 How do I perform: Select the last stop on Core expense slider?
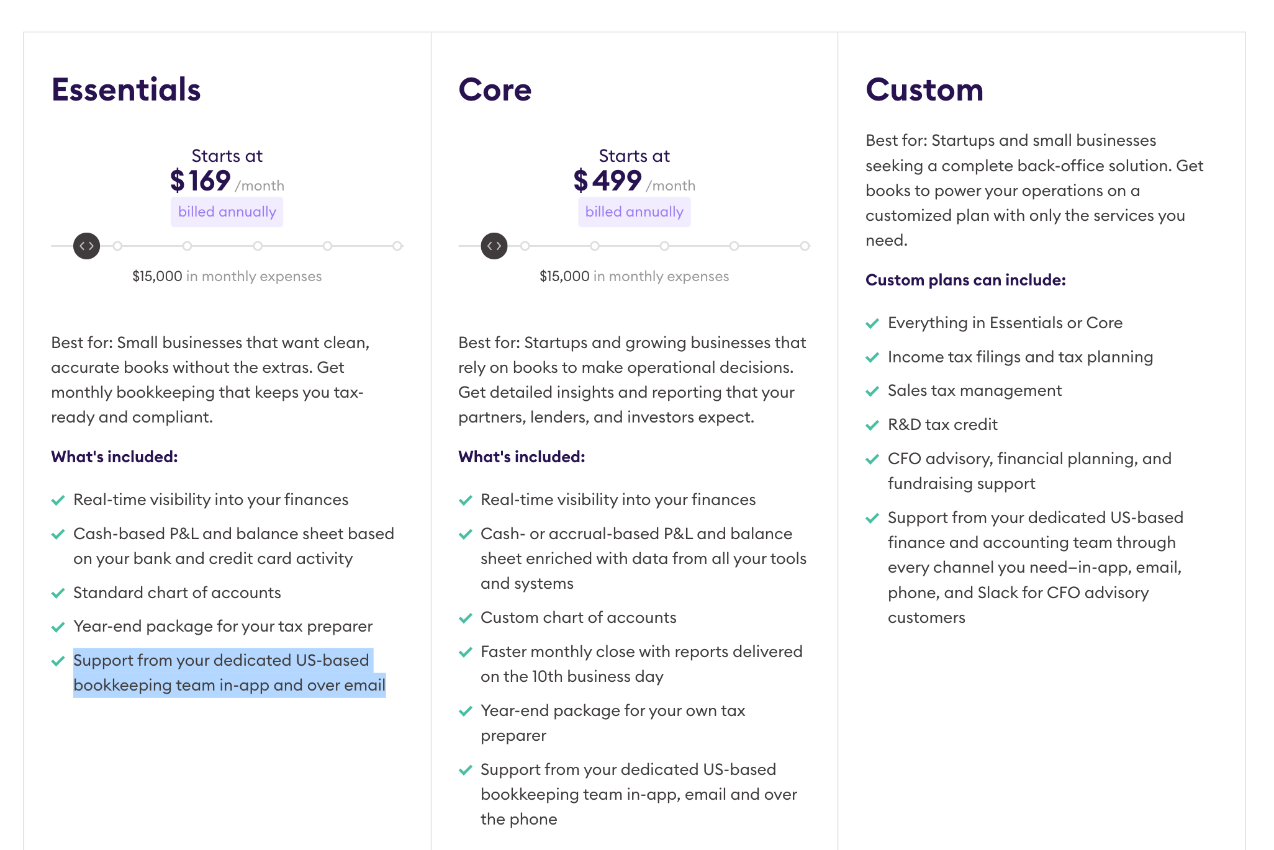coord(805,246)
